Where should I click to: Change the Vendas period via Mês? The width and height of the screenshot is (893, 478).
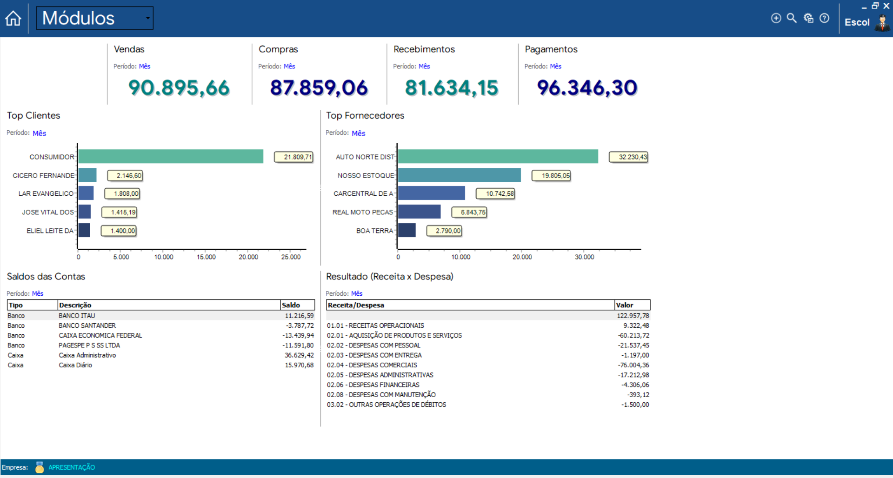(x=145, y=66)
